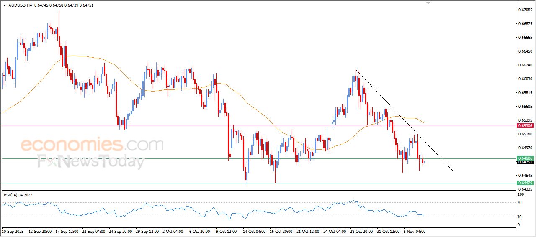This screenshot has width=536, height=237.
Task: Select the green 0.64429 price label
Action: (x=525, y=183)
